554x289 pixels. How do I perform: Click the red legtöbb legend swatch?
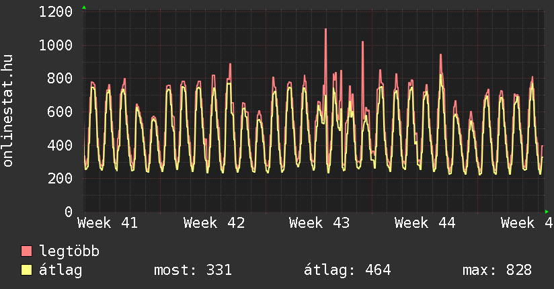(27, 251)
